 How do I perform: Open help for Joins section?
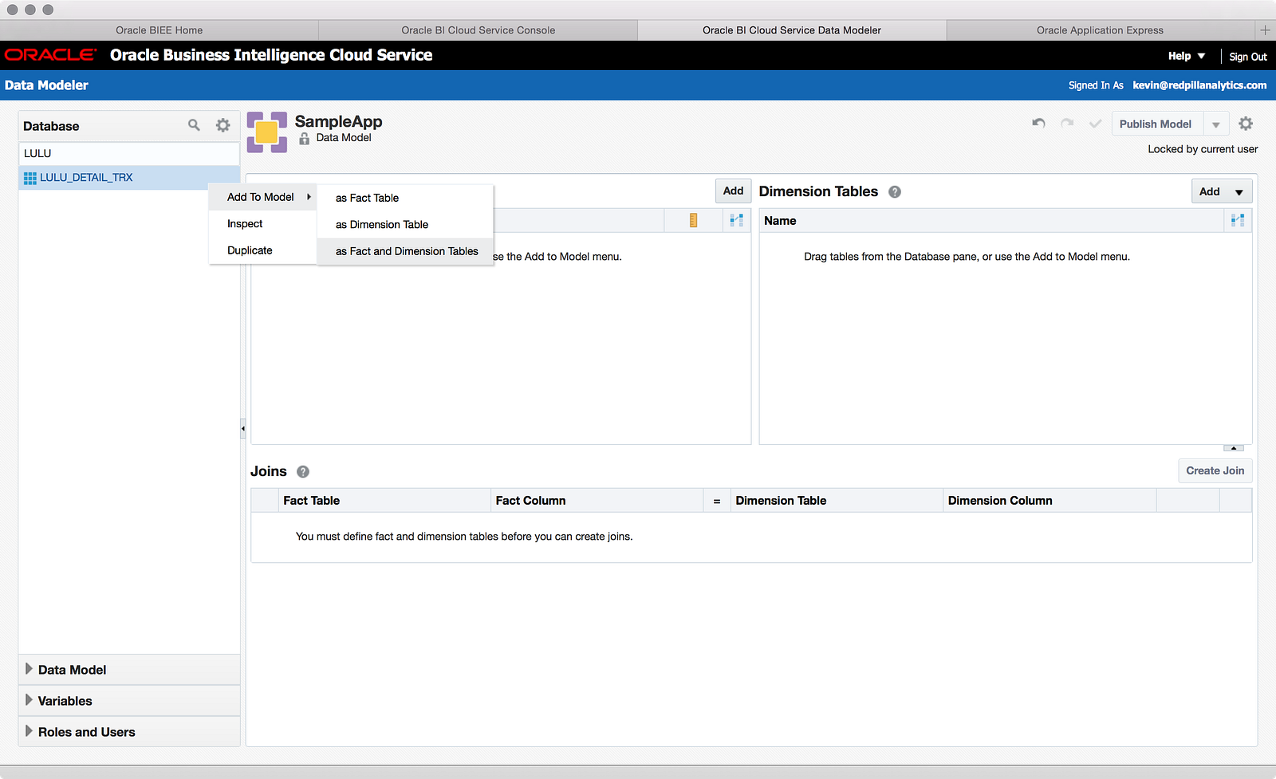point(303,472)
